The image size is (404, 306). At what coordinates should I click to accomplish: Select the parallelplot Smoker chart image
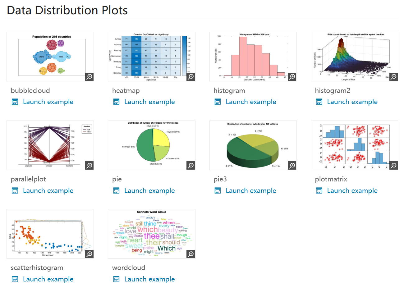click(50, 145)
